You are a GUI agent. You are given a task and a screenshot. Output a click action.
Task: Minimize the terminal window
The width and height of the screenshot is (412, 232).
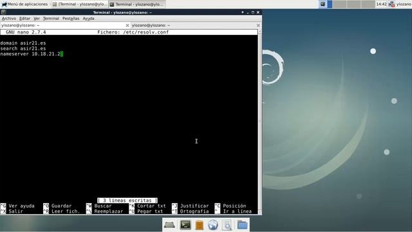[x=248, y=12]
